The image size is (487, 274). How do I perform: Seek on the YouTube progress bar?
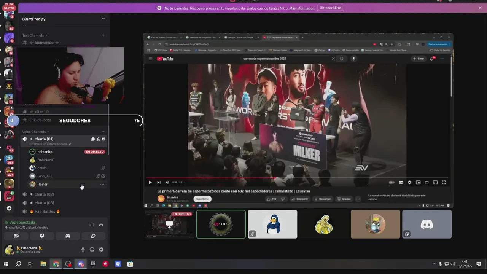[x=297, y=178]
